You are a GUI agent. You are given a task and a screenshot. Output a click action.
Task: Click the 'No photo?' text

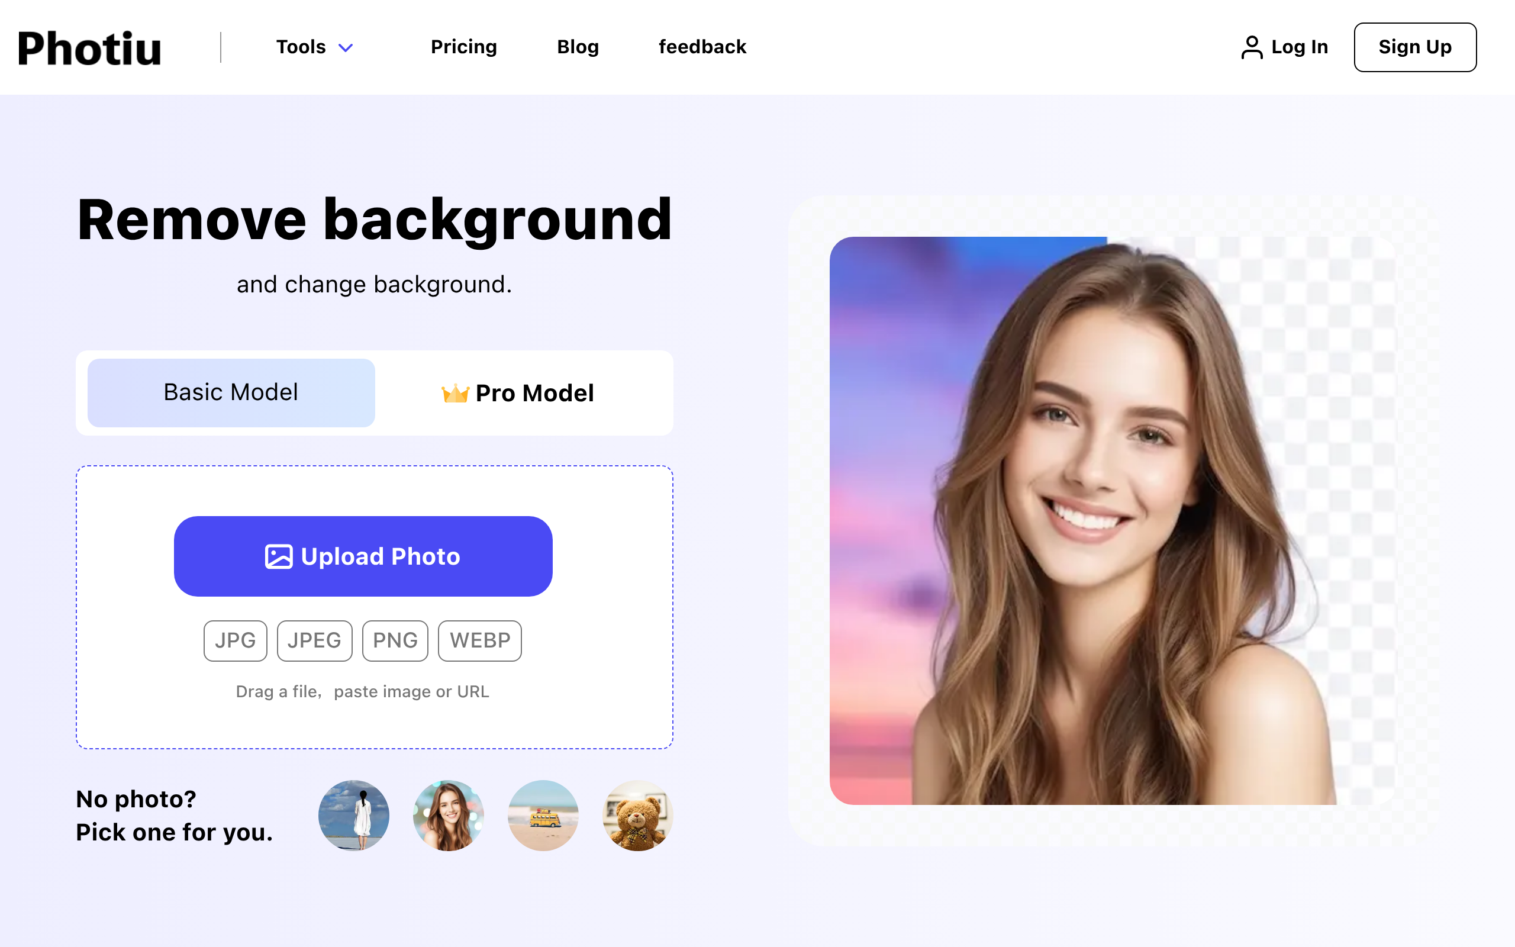click(136, 799)
